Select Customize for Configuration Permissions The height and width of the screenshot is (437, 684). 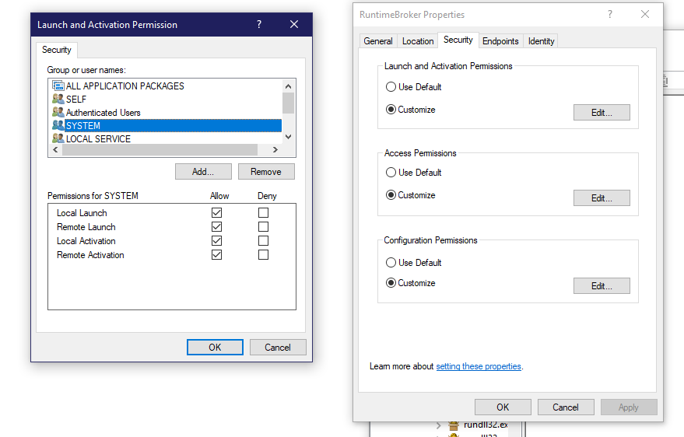click(391, 283)
